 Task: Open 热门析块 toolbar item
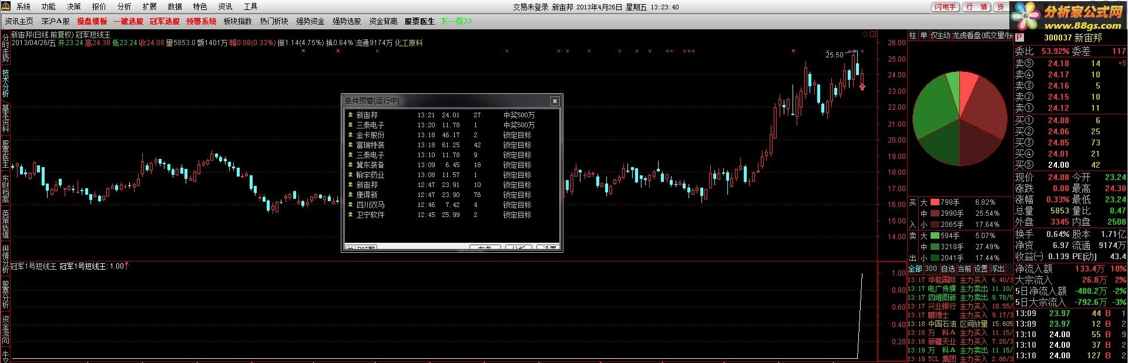[274, 21]
